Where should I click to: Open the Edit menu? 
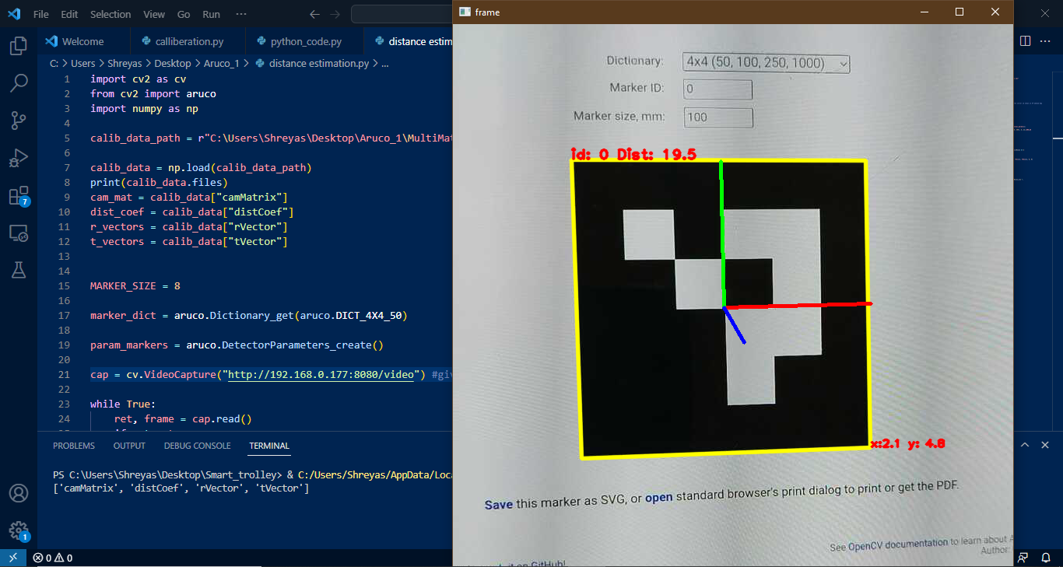[69, 14]
